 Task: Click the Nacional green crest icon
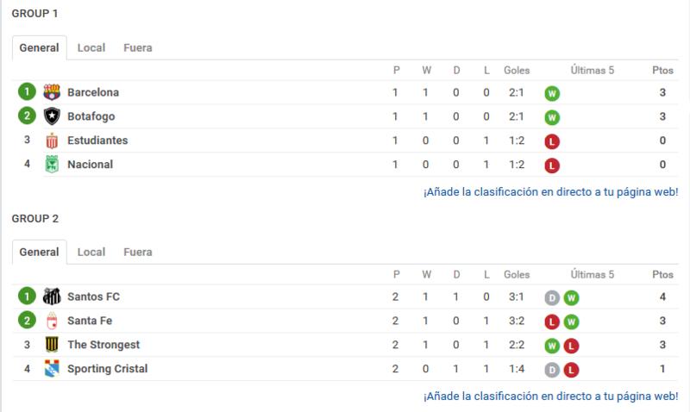[52, 165]
